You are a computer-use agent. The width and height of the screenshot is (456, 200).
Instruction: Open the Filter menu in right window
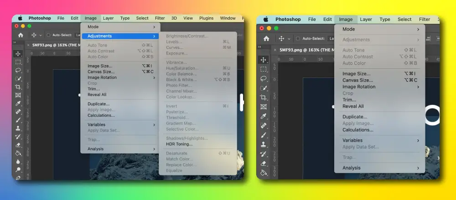point(424,20)
